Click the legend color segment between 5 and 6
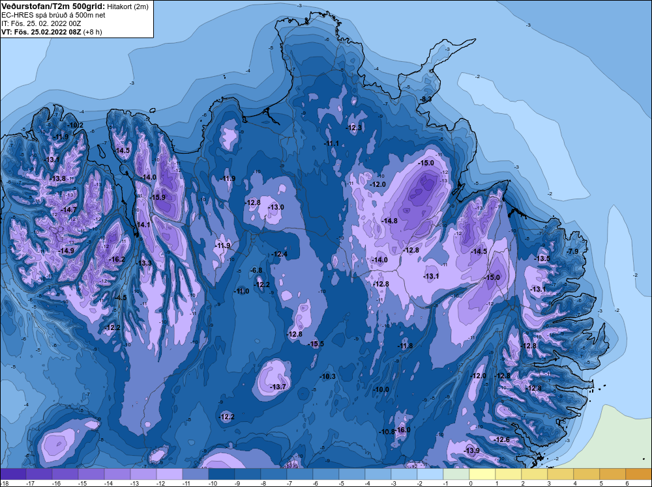Viewport: 652px width, 487px height. pos(613,474)
